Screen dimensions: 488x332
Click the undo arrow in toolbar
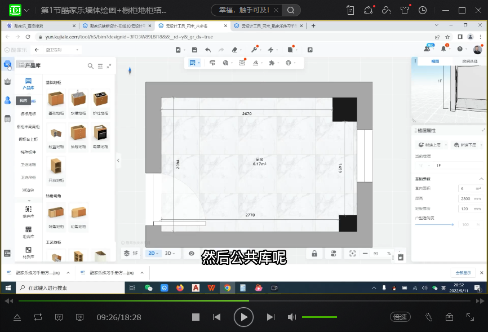(x=208, y=50)
